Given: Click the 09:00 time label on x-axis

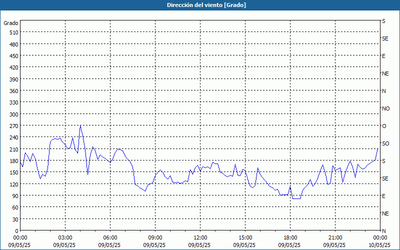Looking at the screenshot, I should coord(155,237).
